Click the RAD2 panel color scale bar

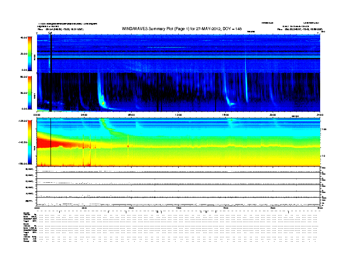tap(30, 54)
